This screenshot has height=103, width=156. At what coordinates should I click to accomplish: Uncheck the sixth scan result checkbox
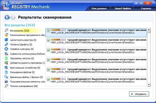pyautogui.click(x=49, y=80)
